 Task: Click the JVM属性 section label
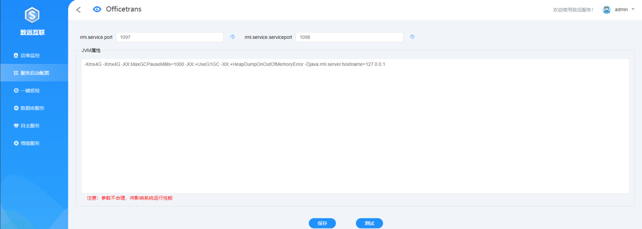91,50
